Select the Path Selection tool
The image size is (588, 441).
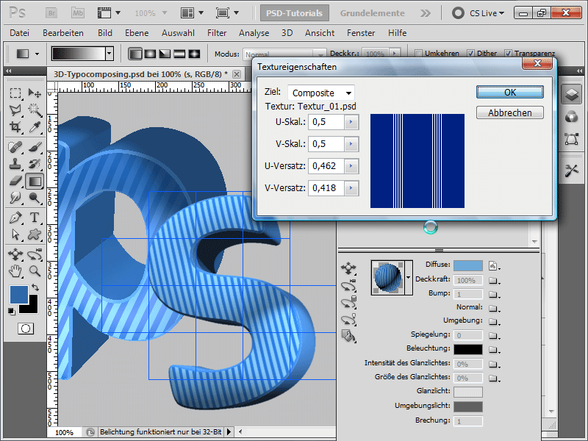(15, 234)
